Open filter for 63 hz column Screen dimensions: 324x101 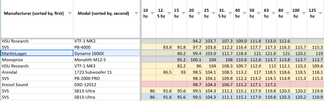tap(273, 13)
